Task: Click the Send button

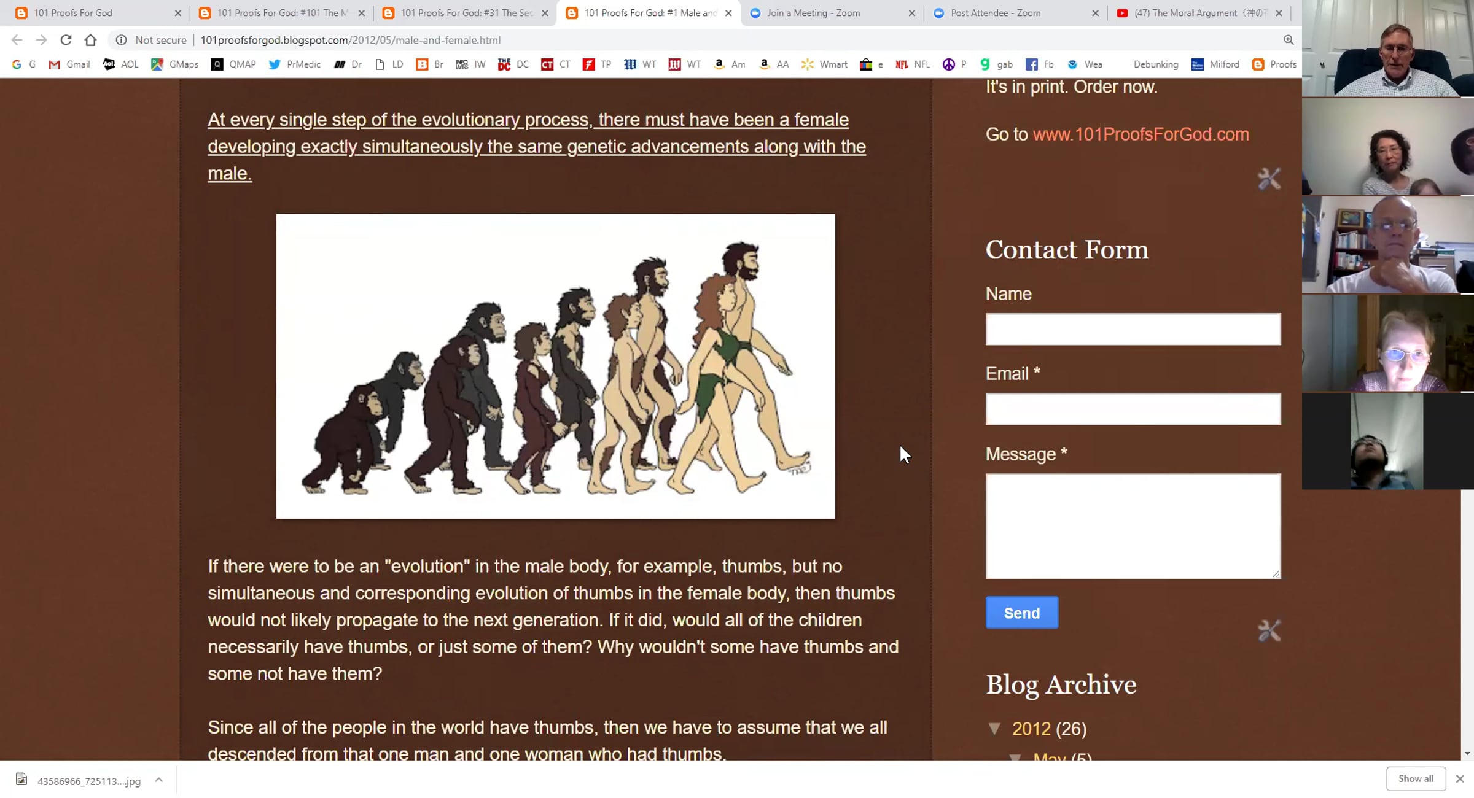Action: pyautogui.click(x=1022, y=613)
